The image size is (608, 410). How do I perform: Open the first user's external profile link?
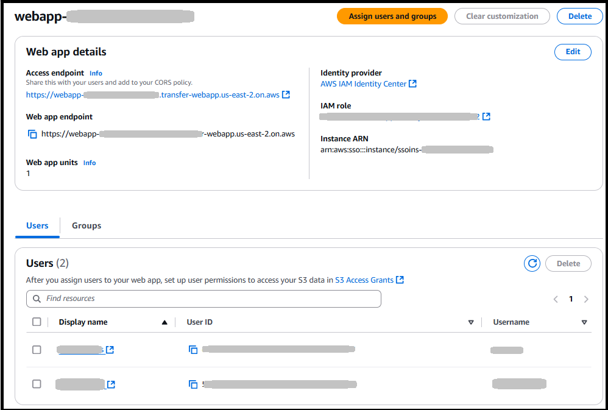click(111, 349)
